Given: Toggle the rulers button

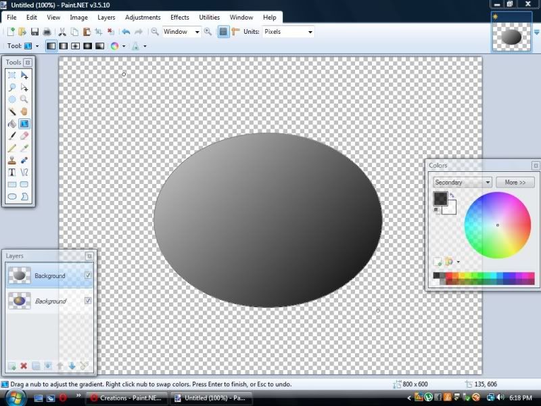Looking at the screenshot, I should (x=235, y=32).
